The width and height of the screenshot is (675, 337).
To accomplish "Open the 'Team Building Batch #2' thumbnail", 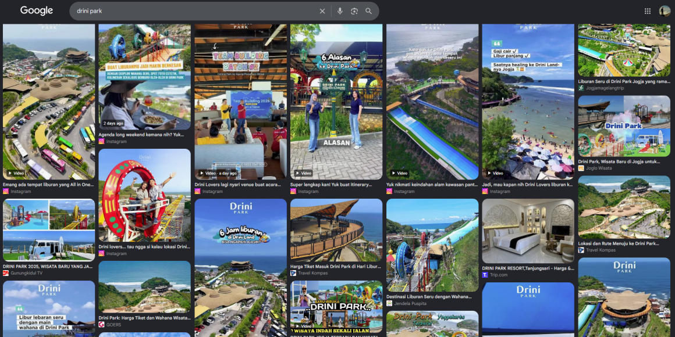I will tap(241, 102).
